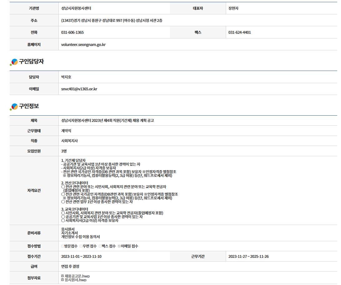The height and width of the screenshot is (285, 341).
Task: Click the organization name 성남시자원봉사센터 in 기관명 row
Action: pyautogui.click(x=76, y=8)
